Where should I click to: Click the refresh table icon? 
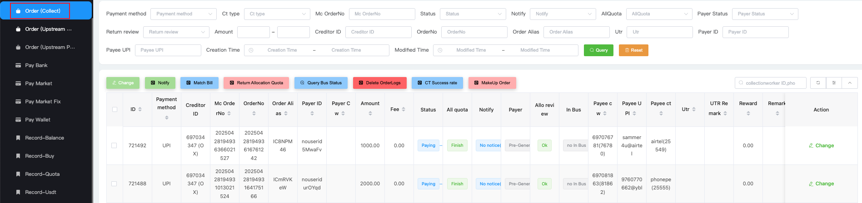pyautogui.click(x=818, y=83)
